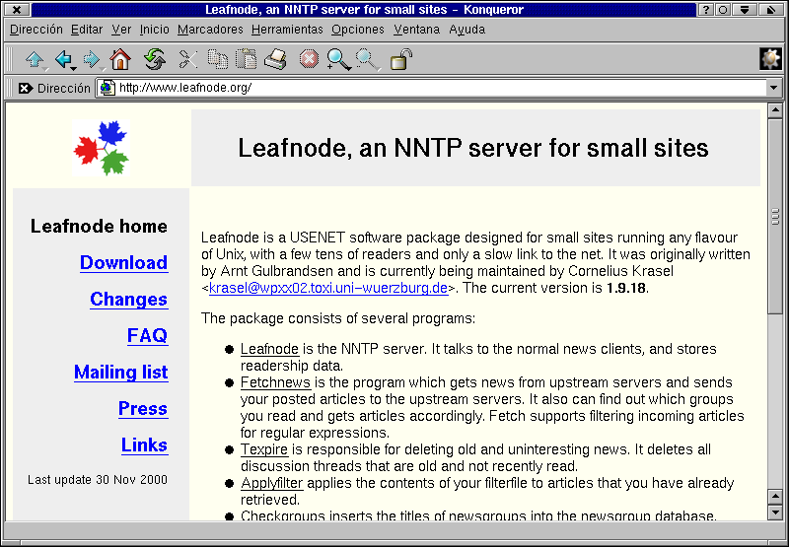The height and width of the screenshot is (547, 789).
Task: Click the Home house icon
Action: [120, 60]
